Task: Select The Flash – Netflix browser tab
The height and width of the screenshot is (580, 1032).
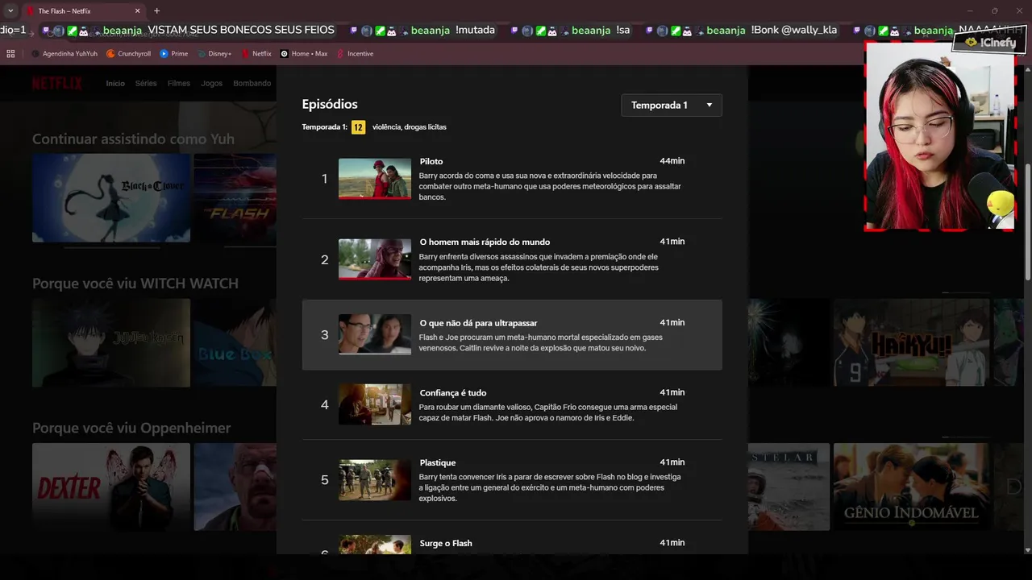Action: pos(83,11)
